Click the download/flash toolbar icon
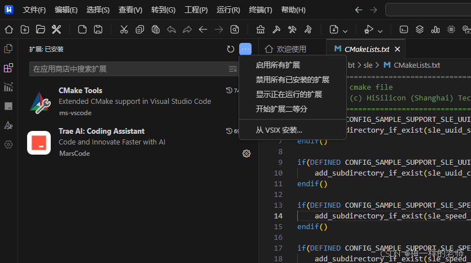The height and width of the screenshot is (263, 471). pos(334,29)
